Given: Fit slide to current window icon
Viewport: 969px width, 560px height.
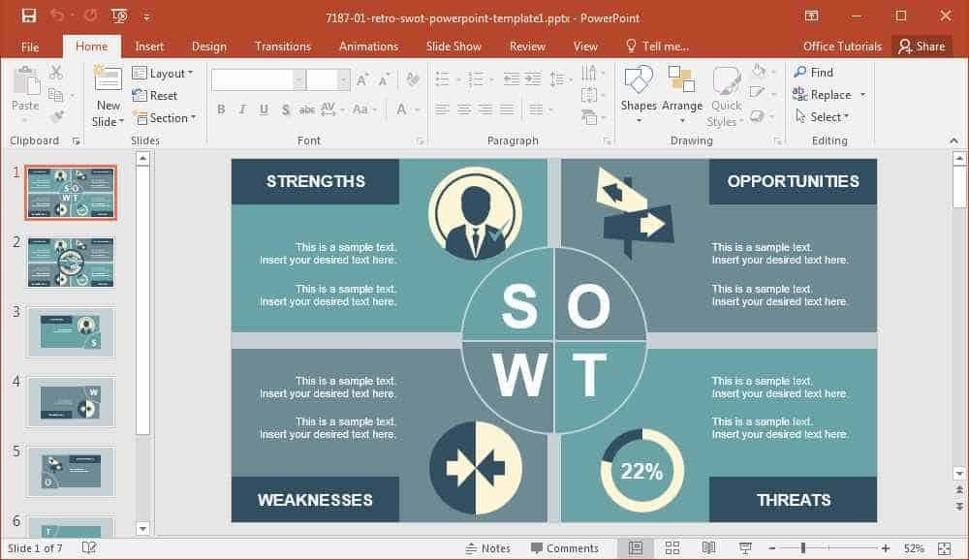Looking at the screenshot, I should (944, 548).
